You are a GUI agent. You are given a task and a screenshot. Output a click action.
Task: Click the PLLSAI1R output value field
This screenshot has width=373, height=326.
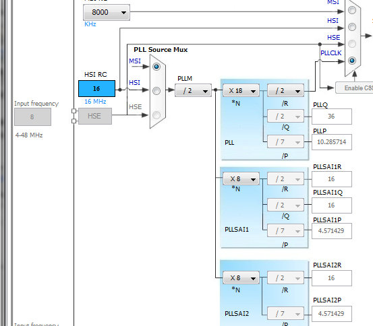[x=332, y=179]
